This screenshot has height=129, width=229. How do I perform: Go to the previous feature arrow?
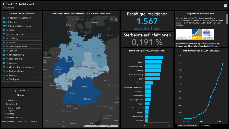click(15, 91)
